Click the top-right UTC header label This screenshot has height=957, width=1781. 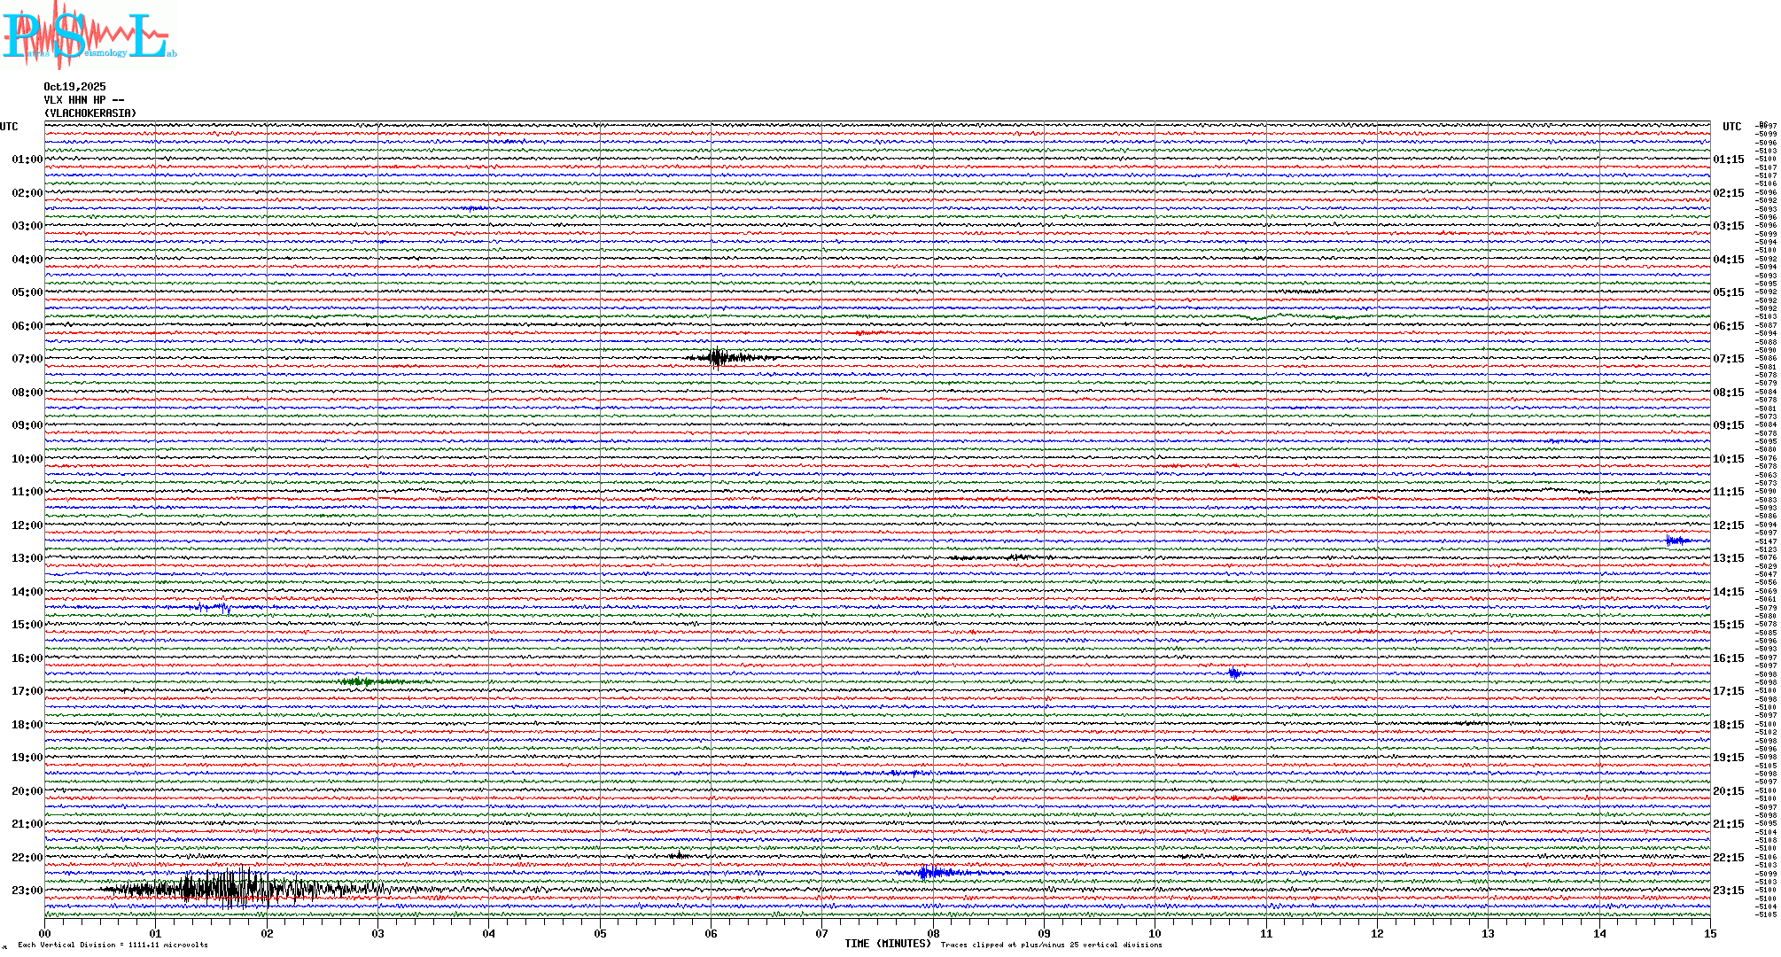point(1731,127)
